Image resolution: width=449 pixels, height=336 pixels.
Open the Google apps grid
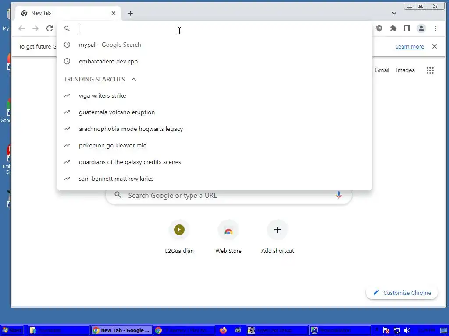point(430,70)
